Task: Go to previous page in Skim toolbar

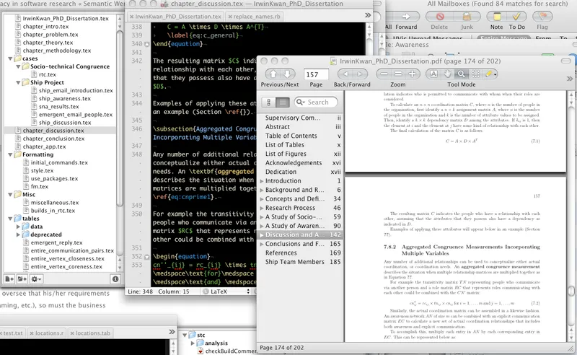Action: click(273, 74)
